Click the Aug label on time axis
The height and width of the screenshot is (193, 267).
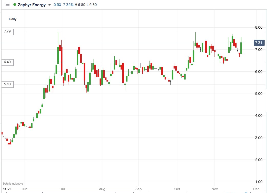pos(102,189)
